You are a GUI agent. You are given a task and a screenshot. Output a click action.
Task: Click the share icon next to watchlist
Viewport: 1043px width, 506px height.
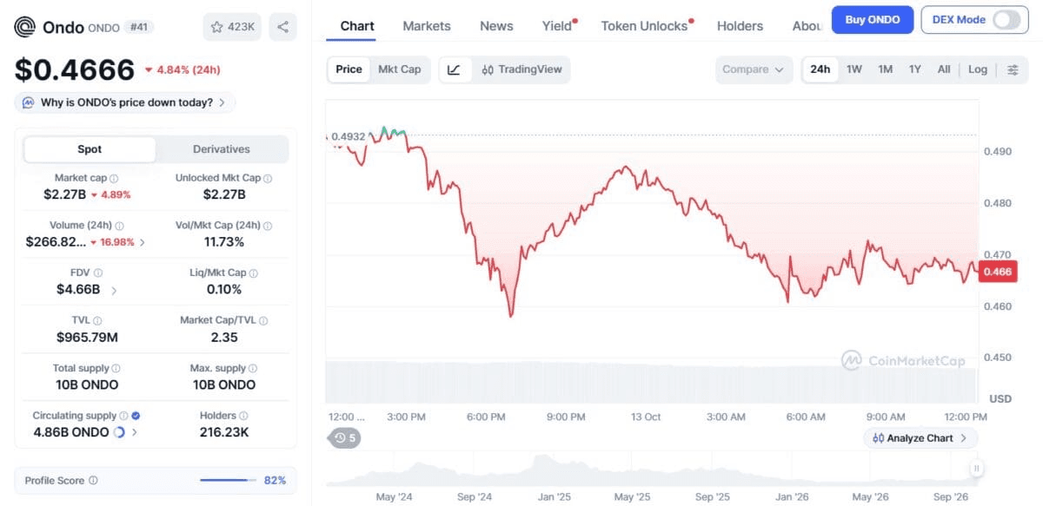coord(282,27)
